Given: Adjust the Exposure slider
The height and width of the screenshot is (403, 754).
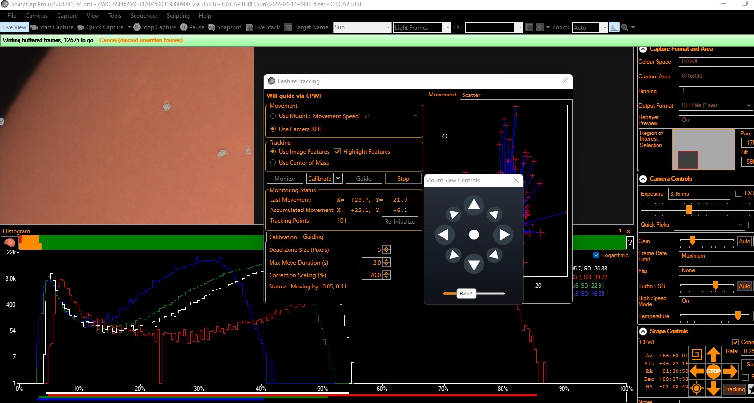Looking at the screenshot, I should click(689, 210).
